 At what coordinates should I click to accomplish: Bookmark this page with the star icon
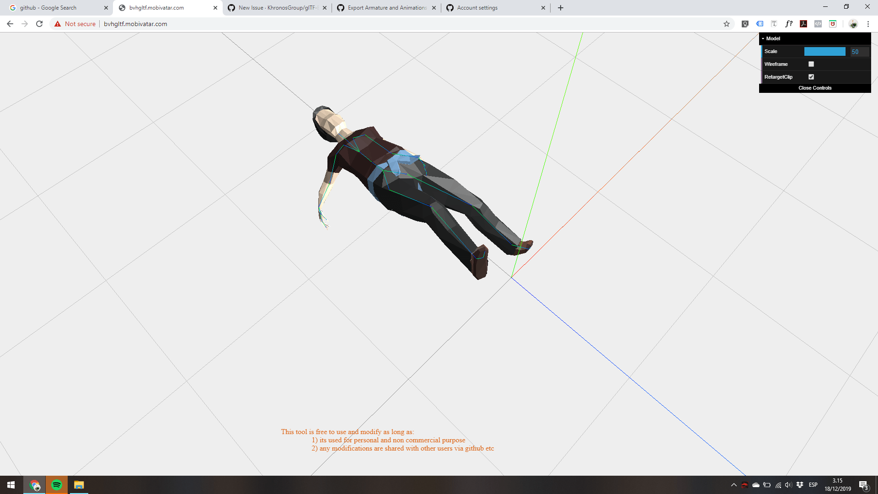pyautogui.click(x=727, y=24)
